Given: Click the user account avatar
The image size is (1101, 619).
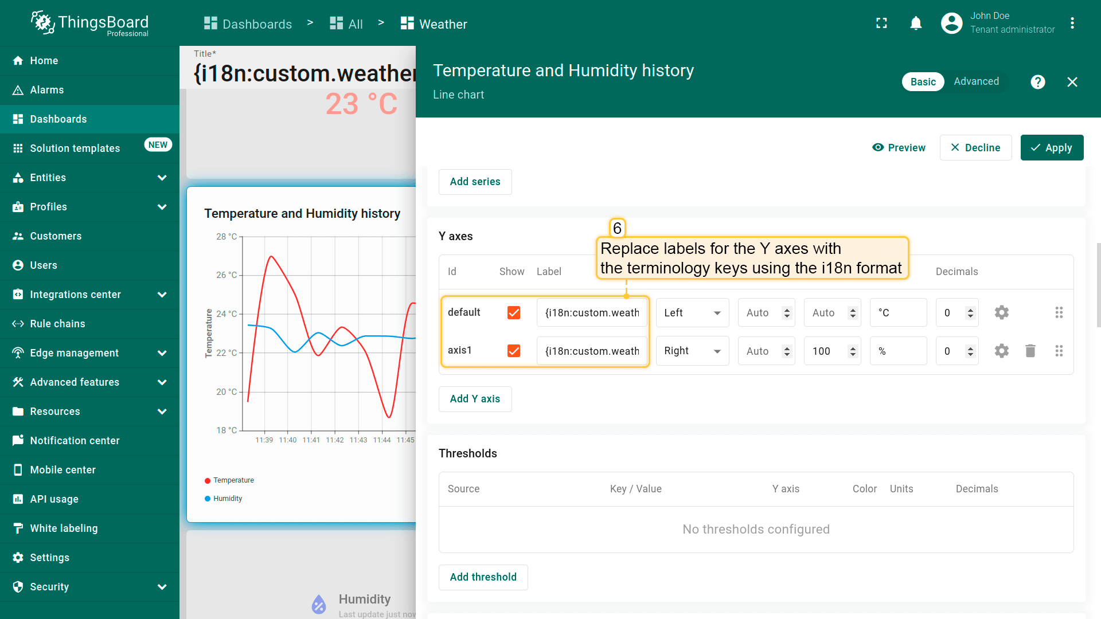Looking at the screenshot, I should click(951, 23).
